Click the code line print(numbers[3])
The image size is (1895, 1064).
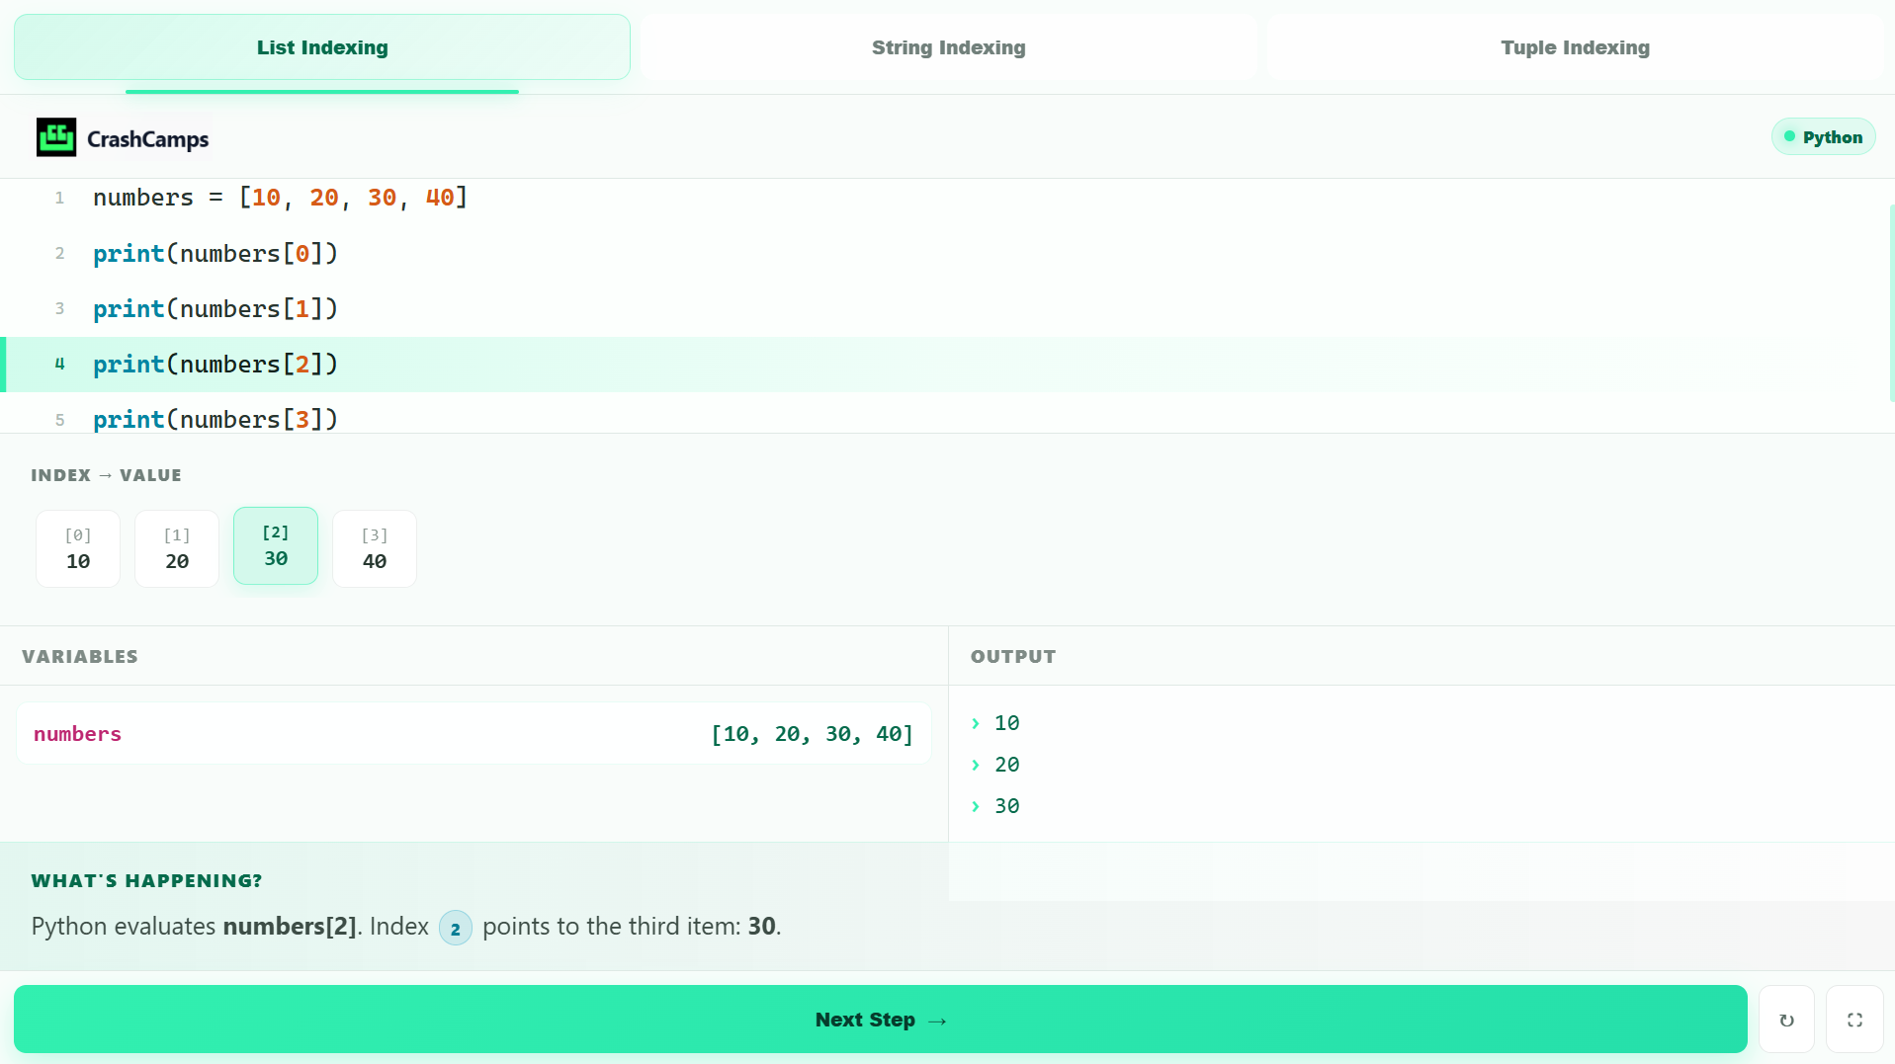[215, 420]
